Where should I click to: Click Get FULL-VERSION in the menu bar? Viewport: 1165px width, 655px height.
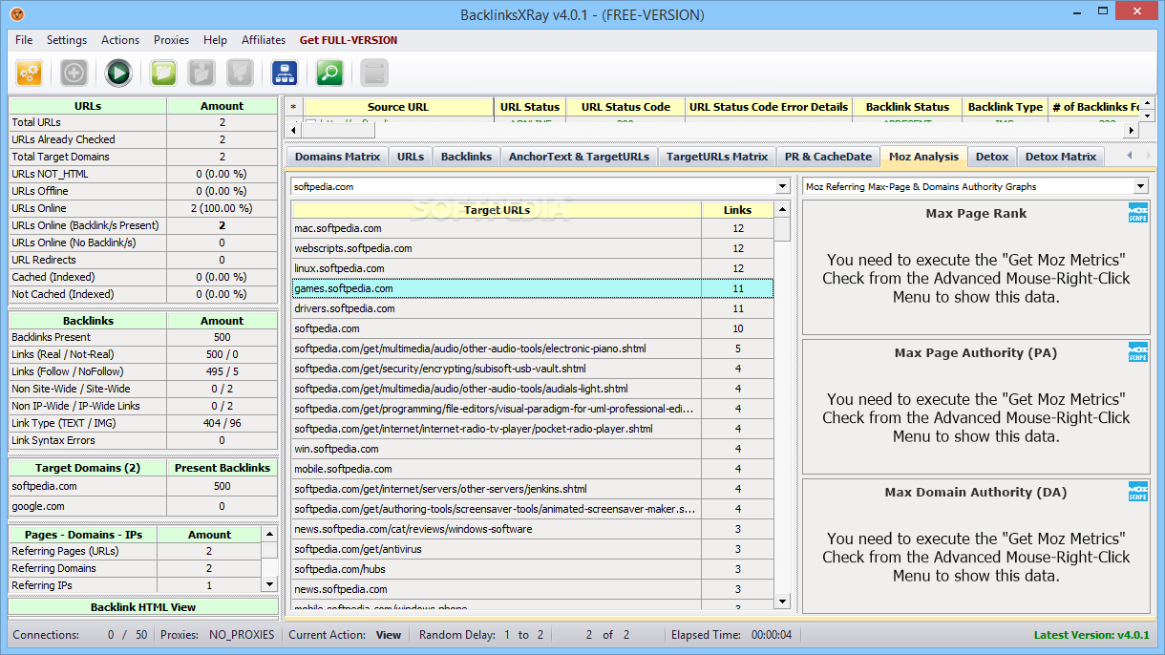click(x=349, y=40)
